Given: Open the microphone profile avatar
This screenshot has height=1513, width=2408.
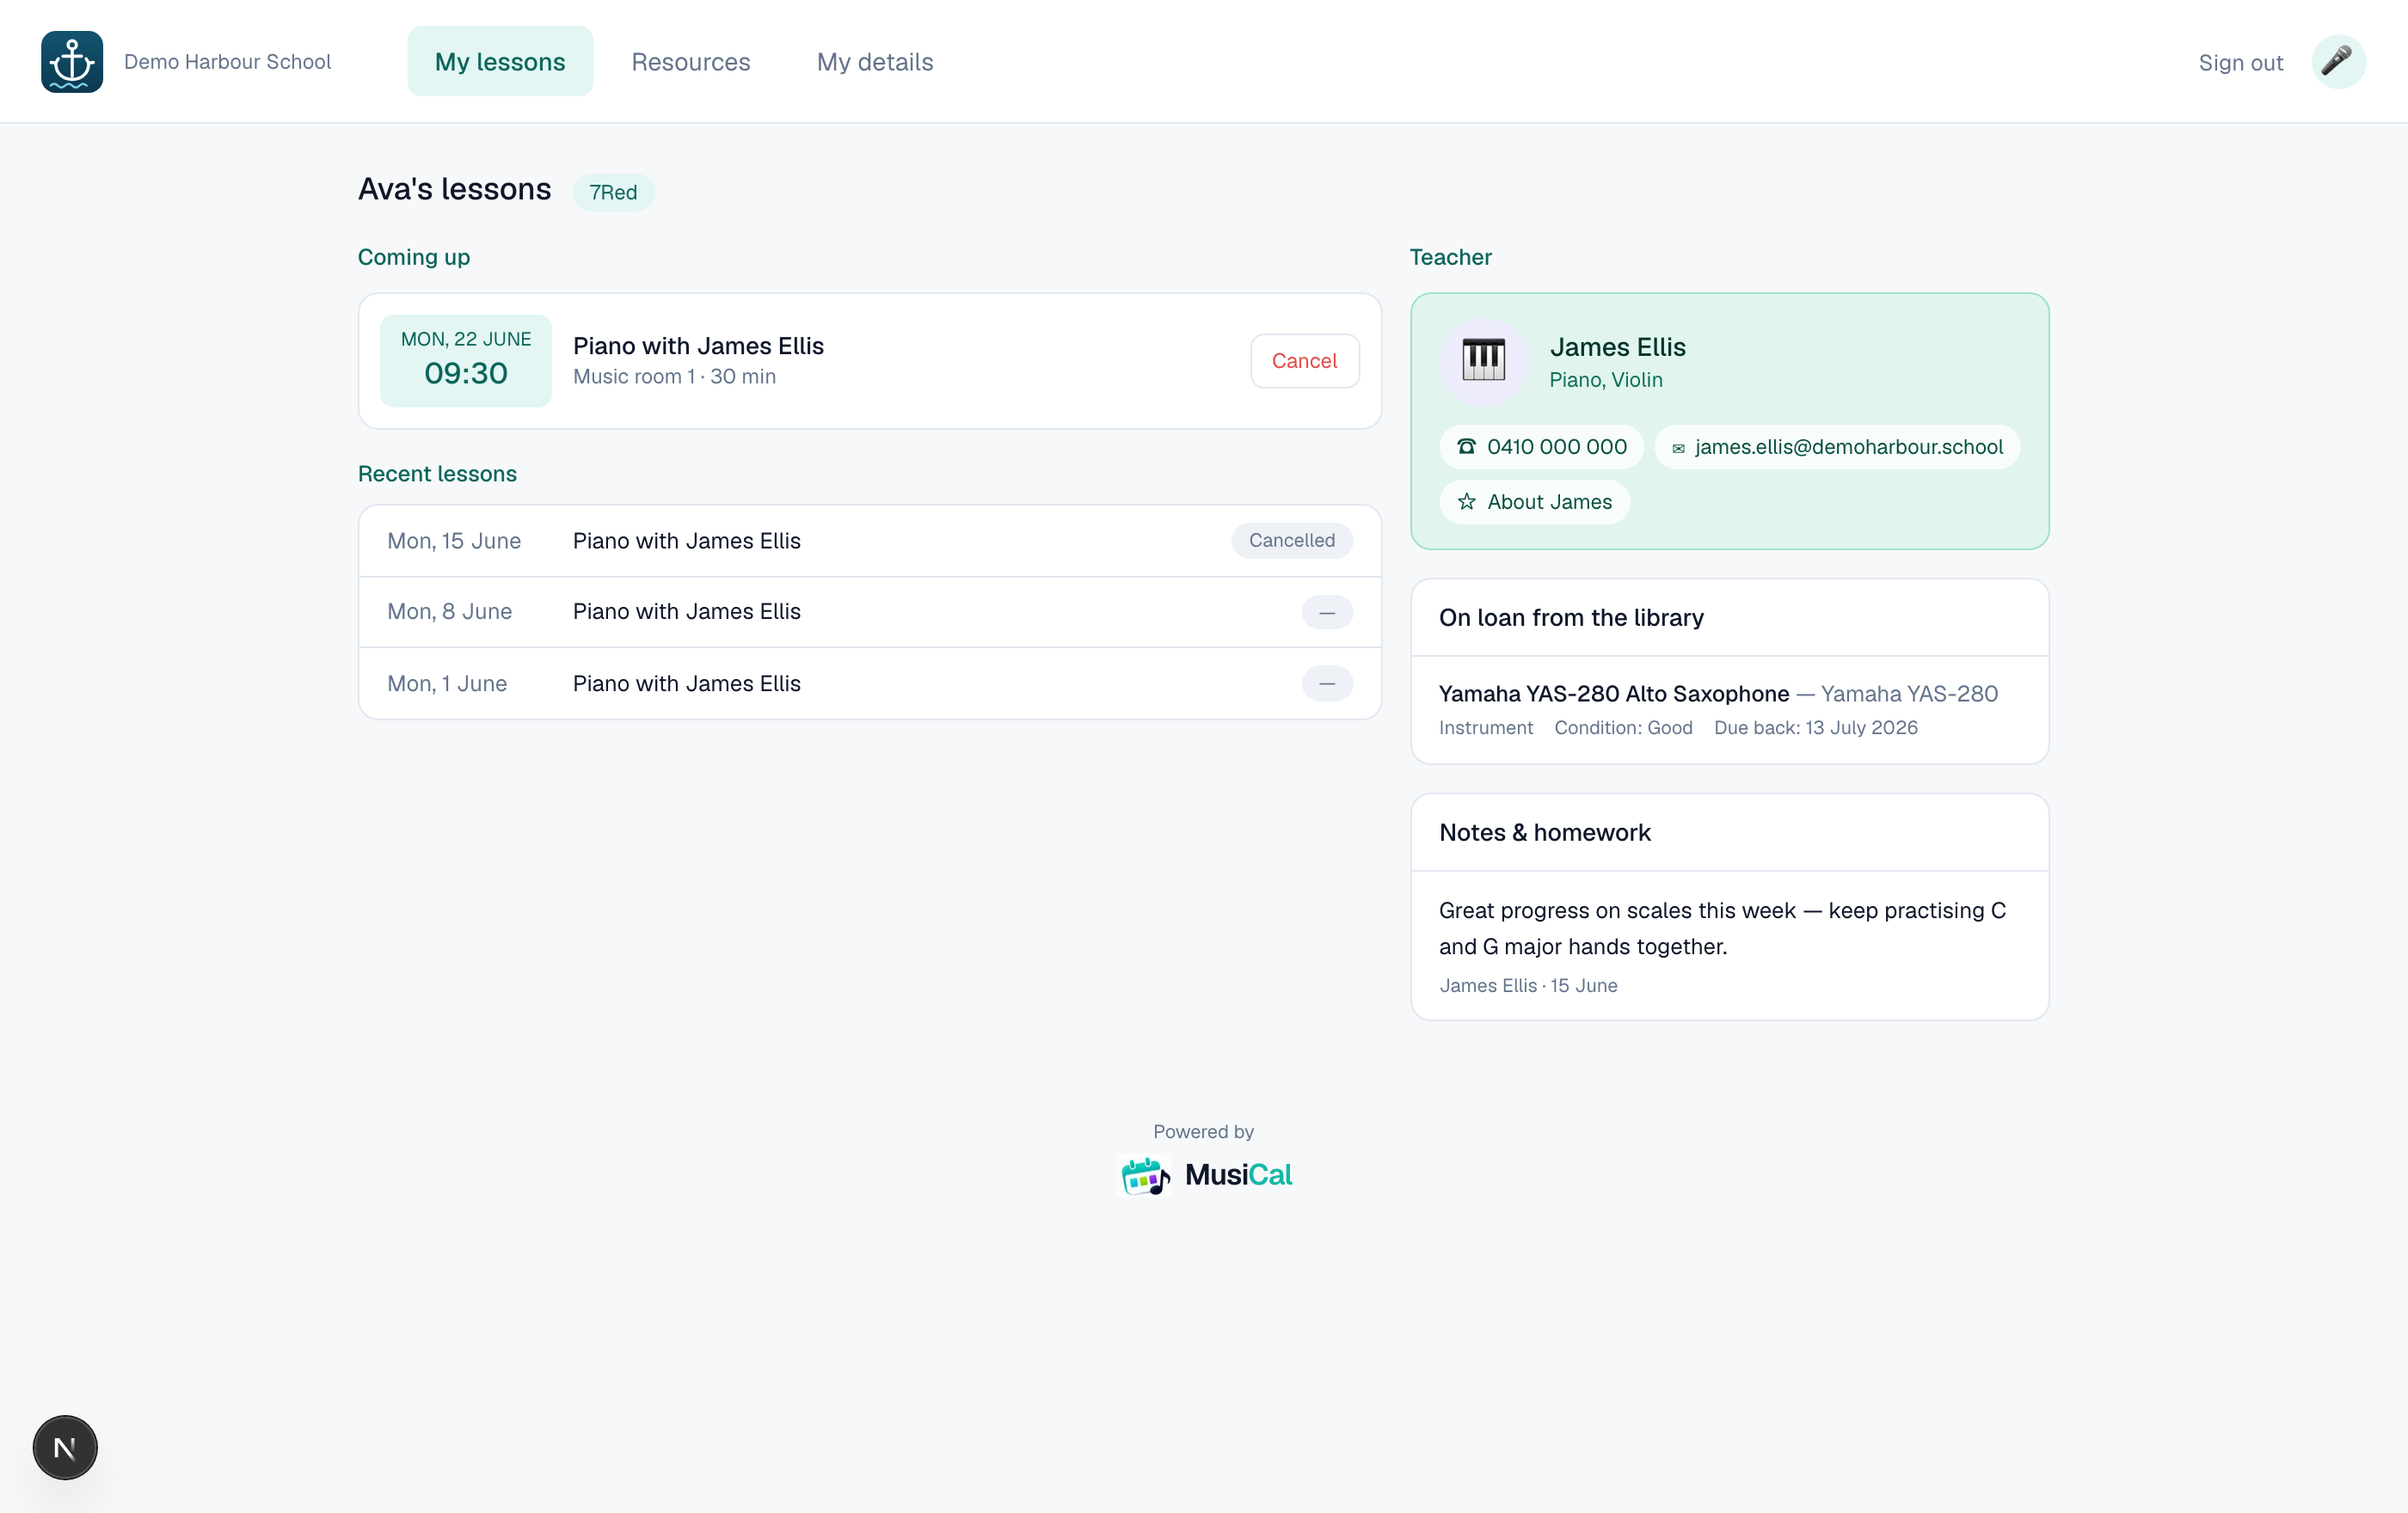Looking at the screenshot, I should click(x=2337, y=62).
